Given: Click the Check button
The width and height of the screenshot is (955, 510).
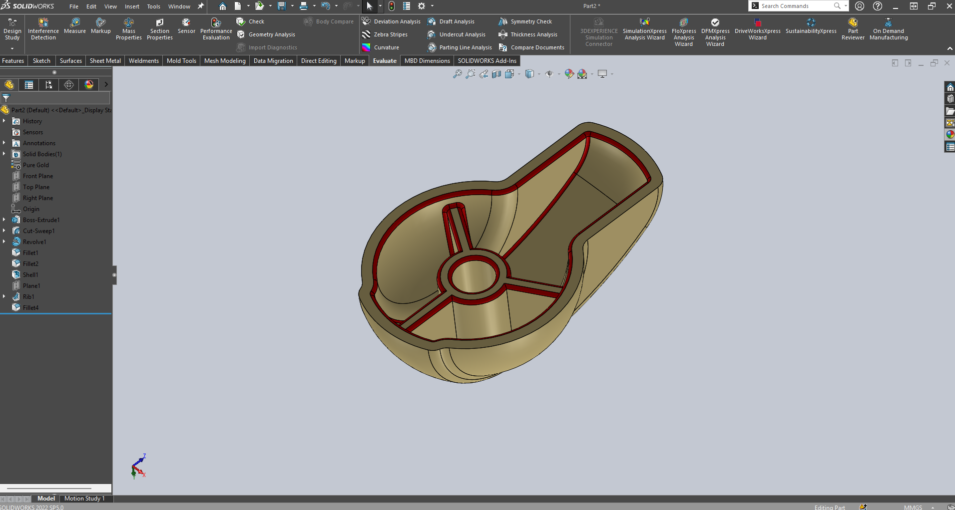Looking at the screenshot, I should [x=251, y=21].
